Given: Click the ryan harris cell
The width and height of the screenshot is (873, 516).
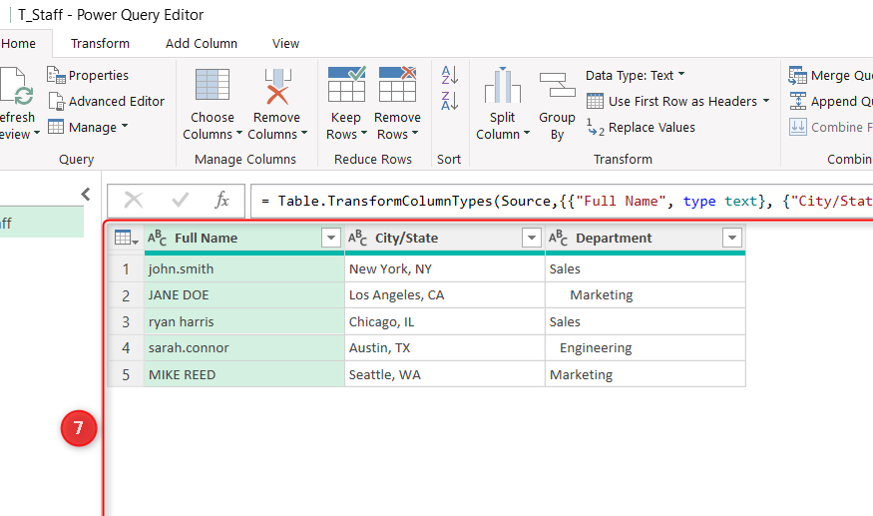Looking at the screenshot, I should click(x=243, y=322).
